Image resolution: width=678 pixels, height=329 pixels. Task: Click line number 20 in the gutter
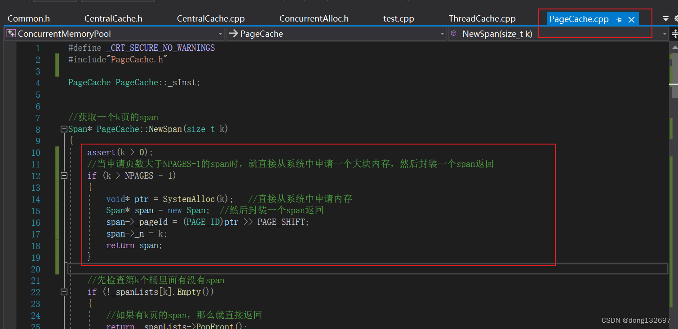[35, 270]
